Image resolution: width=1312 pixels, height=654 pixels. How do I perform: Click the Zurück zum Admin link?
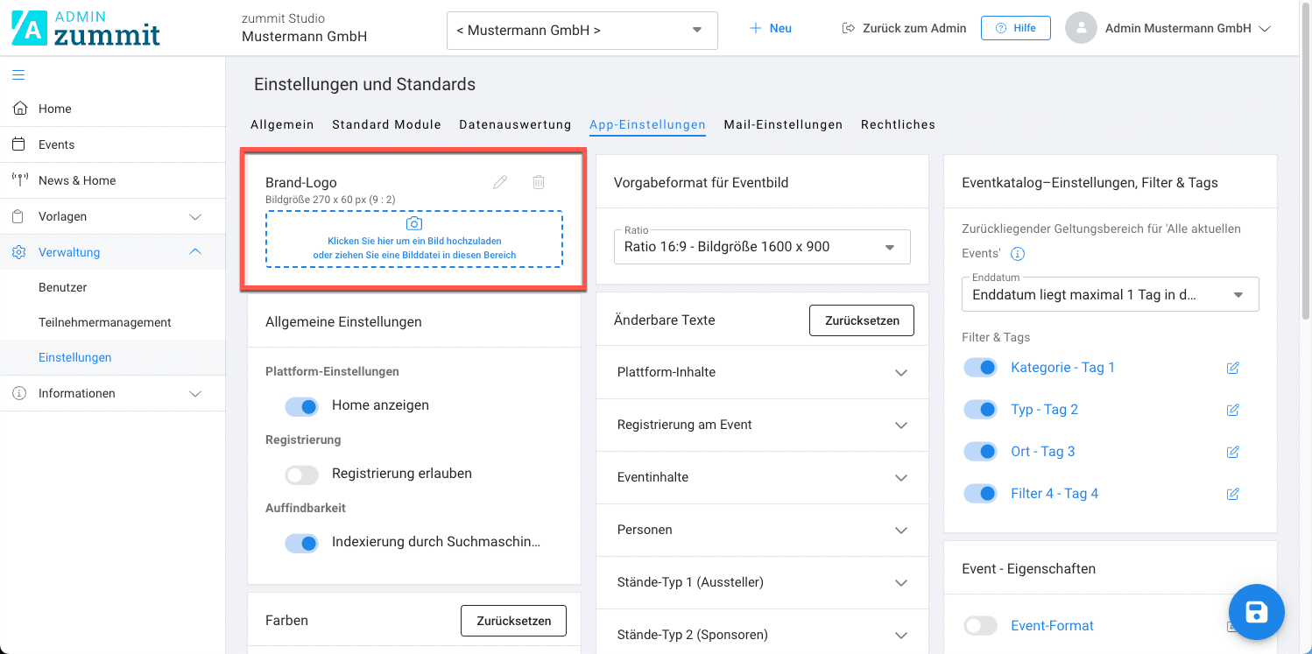pos(904,28)
